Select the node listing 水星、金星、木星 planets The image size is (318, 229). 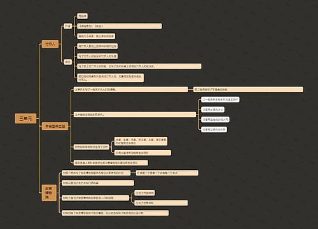[141, 141]
